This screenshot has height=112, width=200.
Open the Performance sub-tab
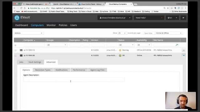pos(79,70)
